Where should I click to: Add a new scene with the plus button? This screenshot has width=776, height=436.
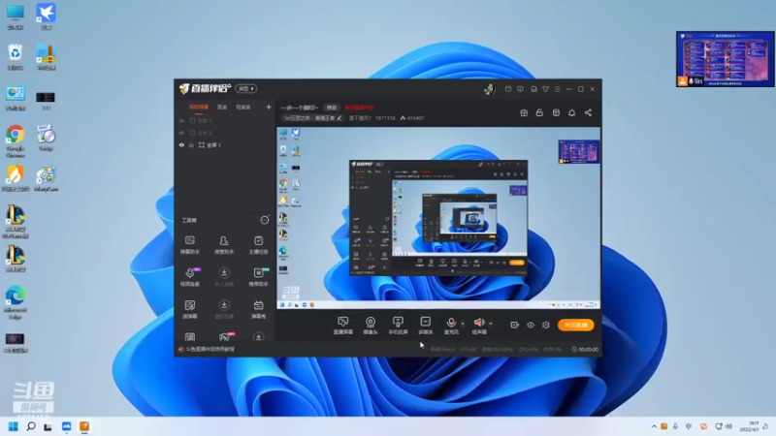(269, 107)
